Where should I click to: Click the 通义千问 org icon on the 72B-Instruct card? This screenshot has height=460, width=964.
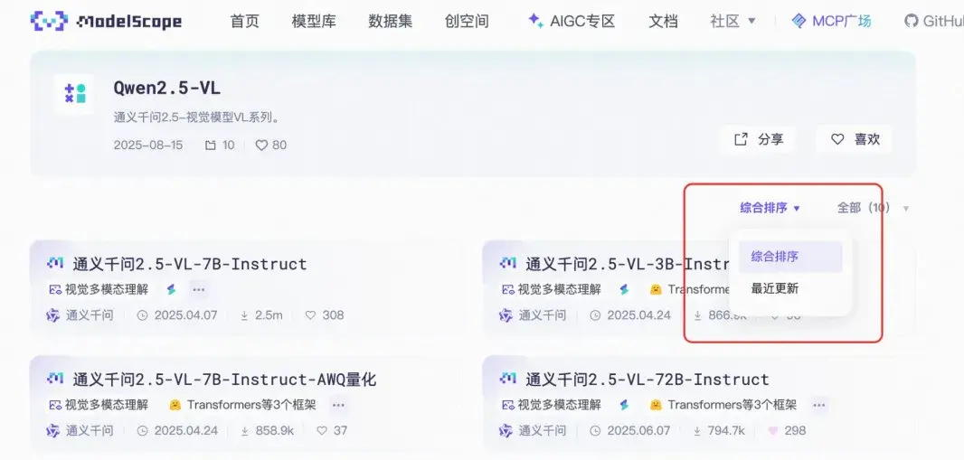pos(506,430)
